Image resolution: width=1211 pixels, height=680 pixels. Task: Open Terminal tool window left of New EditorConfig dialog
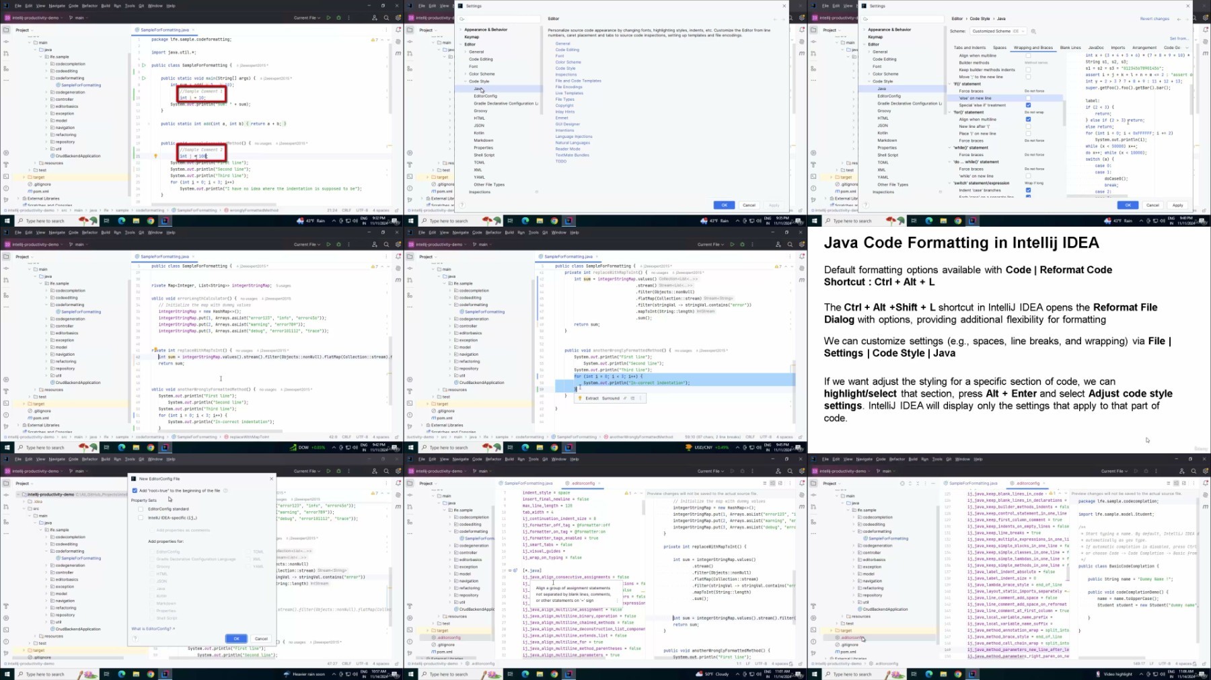[6, 630]
